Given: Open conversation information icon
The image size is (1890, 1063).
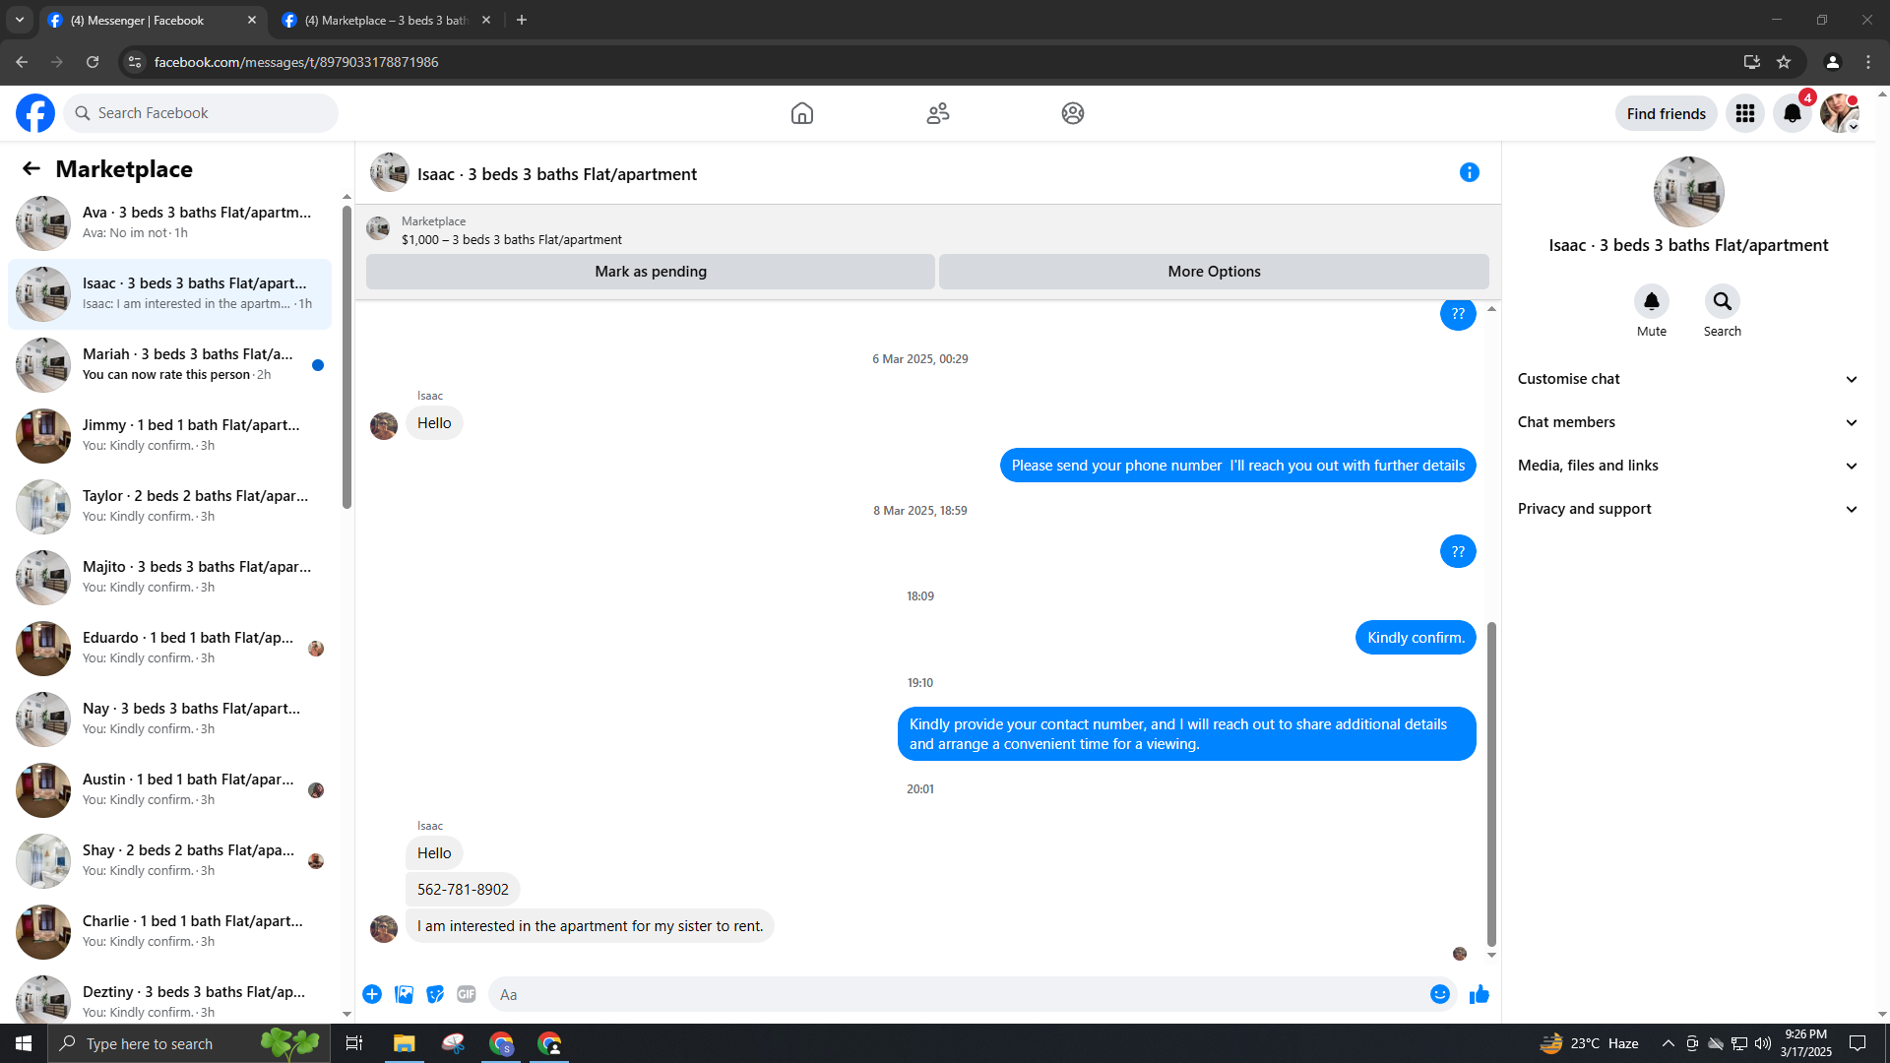Looking at the screenshot, I should point(1470,173).
